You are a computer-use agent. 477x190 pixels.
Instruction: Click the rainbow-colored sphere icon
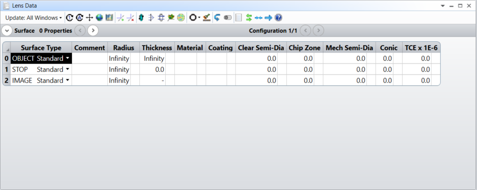pyautogui.click(x=181, y=18)
